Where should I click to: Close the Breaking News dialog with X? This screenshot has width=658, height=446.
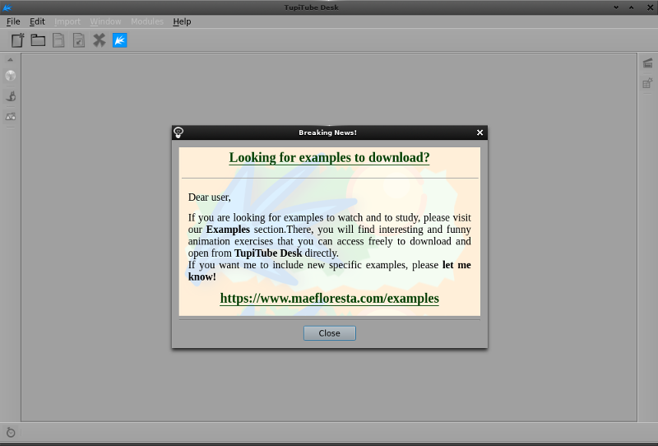[x=480, y=132]
